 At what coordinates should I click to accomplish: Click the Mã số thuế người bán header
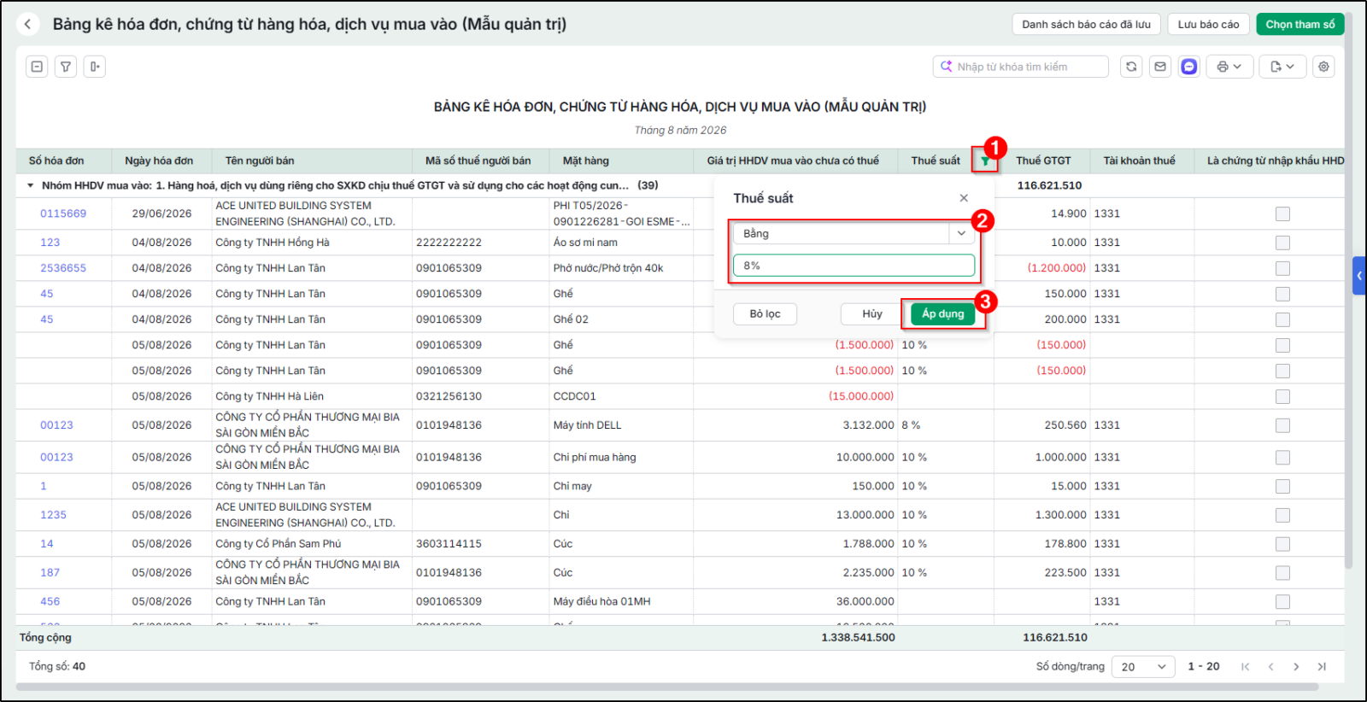pos(478,161)
